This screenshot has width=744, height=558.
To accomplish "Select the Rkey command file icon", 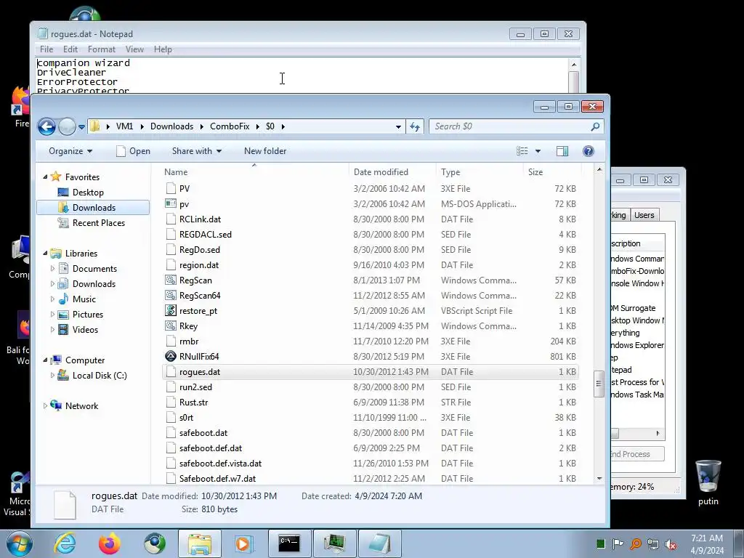I will (x=170, y=326).
